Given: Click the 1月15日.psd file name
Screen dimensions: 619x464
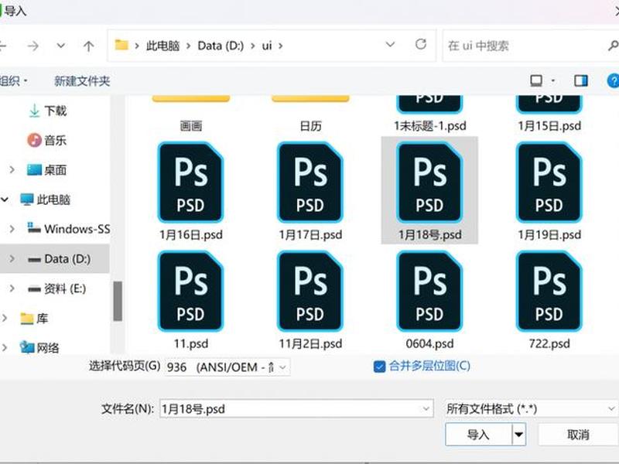Looking at the screenshot, I should pos(549,126).
